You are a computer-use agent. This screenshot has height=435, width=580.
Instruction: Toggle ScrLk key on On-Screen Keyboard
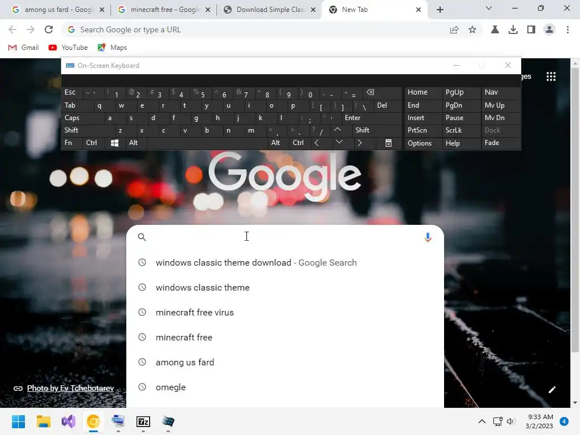(461, 130)
